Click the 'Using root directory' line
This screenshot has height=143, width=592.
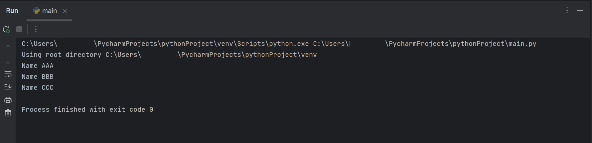pos(169,55)
